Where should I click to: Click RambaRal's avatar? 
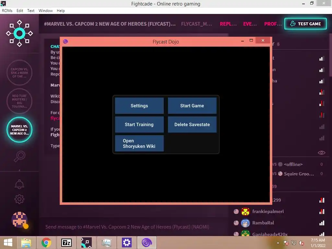245,223
